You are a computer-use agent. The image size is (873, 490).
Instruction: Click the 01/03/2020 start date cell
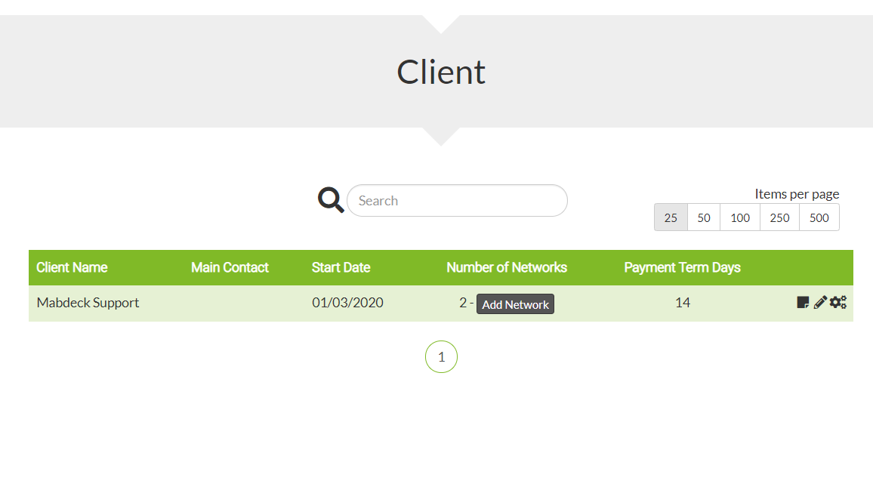347,302
